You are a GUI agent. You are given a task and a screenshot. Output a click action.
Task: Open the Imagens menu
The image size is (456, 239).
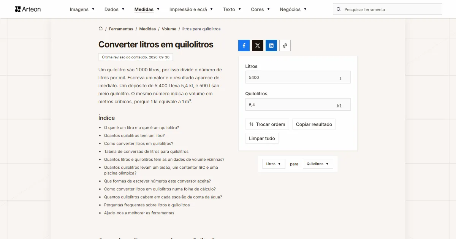click(82, 9)
